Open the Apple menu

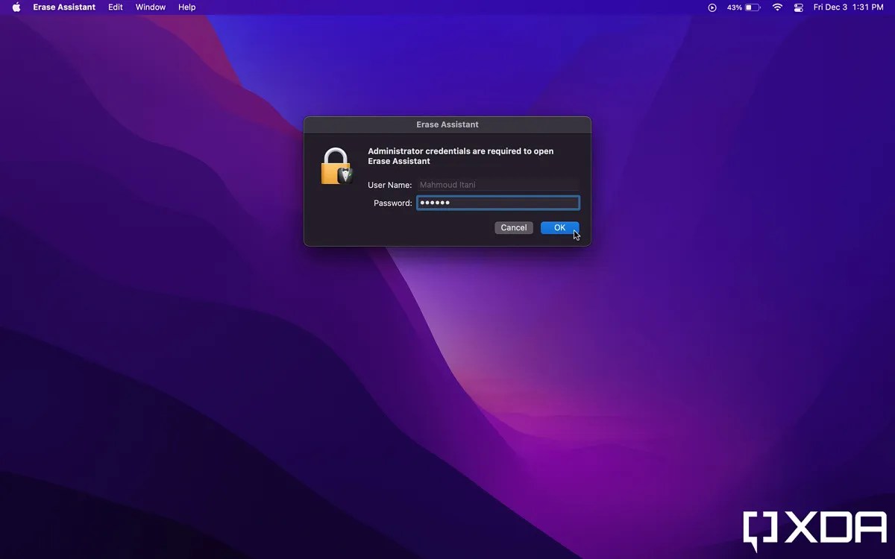tap(16, 7)
